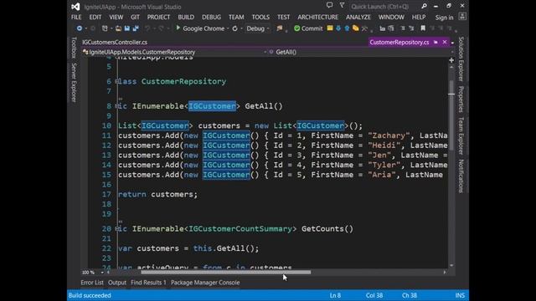The image size is (536, 301).
Task: Collapse the GetAll method outline on line 8
Action: click(x=117, y=106)
